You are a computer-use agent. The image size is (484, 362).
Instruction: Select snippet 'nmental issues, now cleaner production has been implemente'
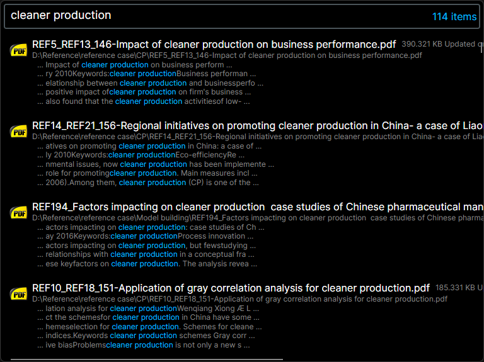[x=155, y=164]
